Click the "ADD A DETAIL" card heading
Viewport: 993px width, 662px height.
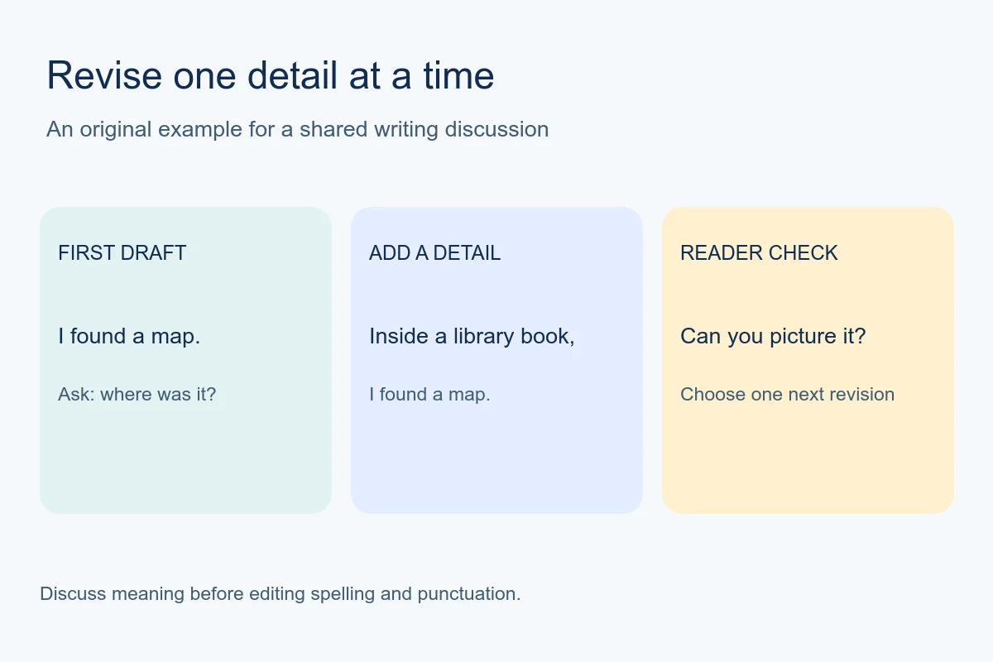click(x=435, y=253)
